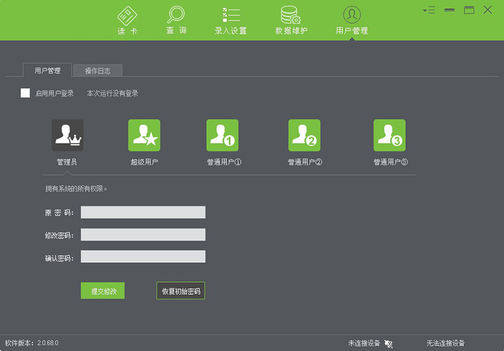Open the 读卡 card reading section
The height and width of the screenshot is (351, 504).
[x=127, y=20]
